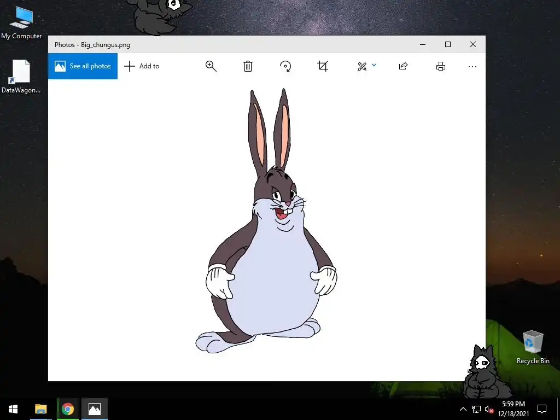Delete the photo with the trash icon
The height and width of the screenshot is (420, 560).
(x=248, y=66)
